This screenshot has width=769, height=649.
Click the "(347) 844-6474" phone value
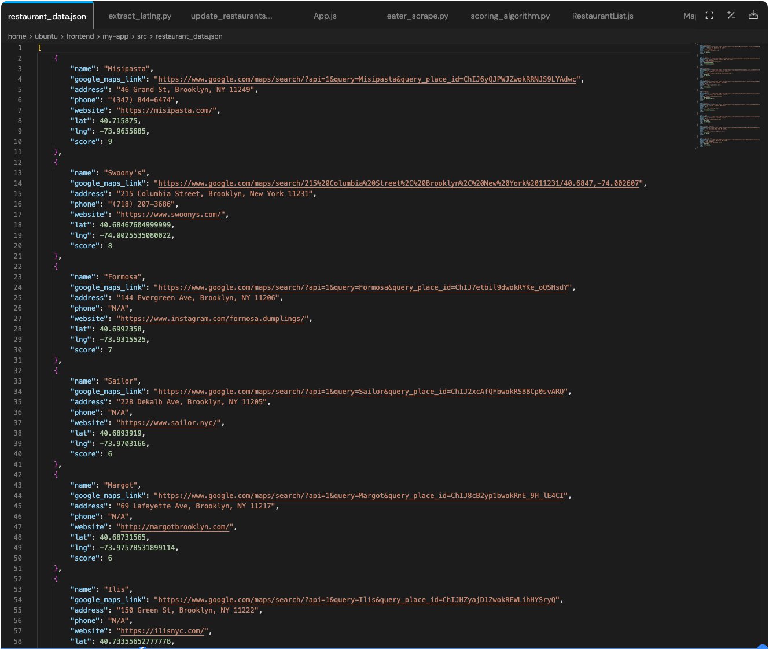pos(141,100)
